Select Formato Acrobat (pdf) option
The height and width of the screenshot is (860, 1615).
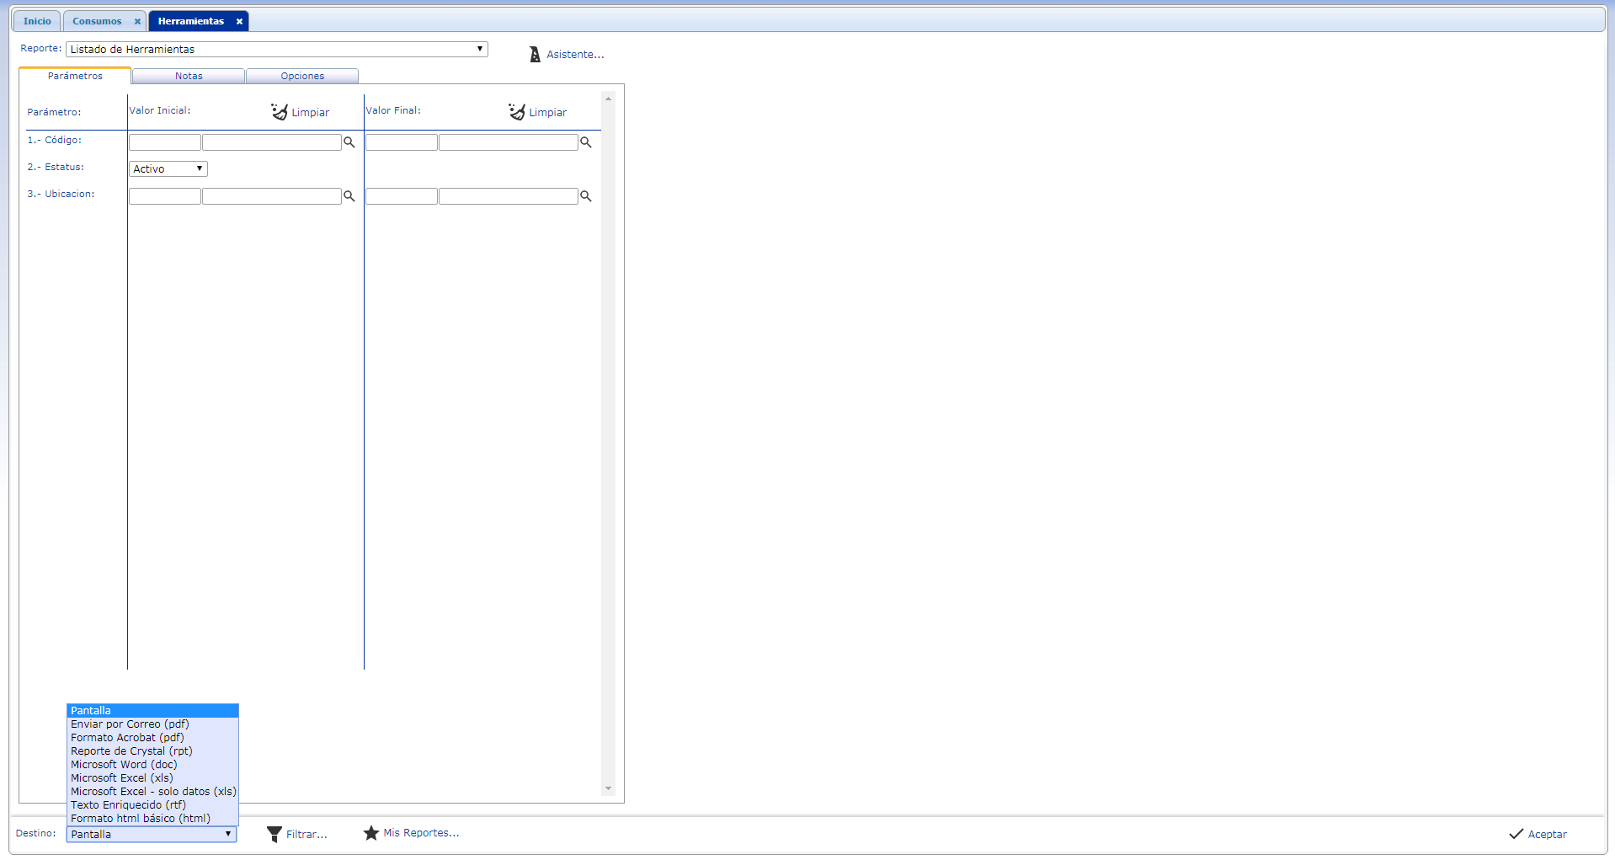(x=152, y=738)
